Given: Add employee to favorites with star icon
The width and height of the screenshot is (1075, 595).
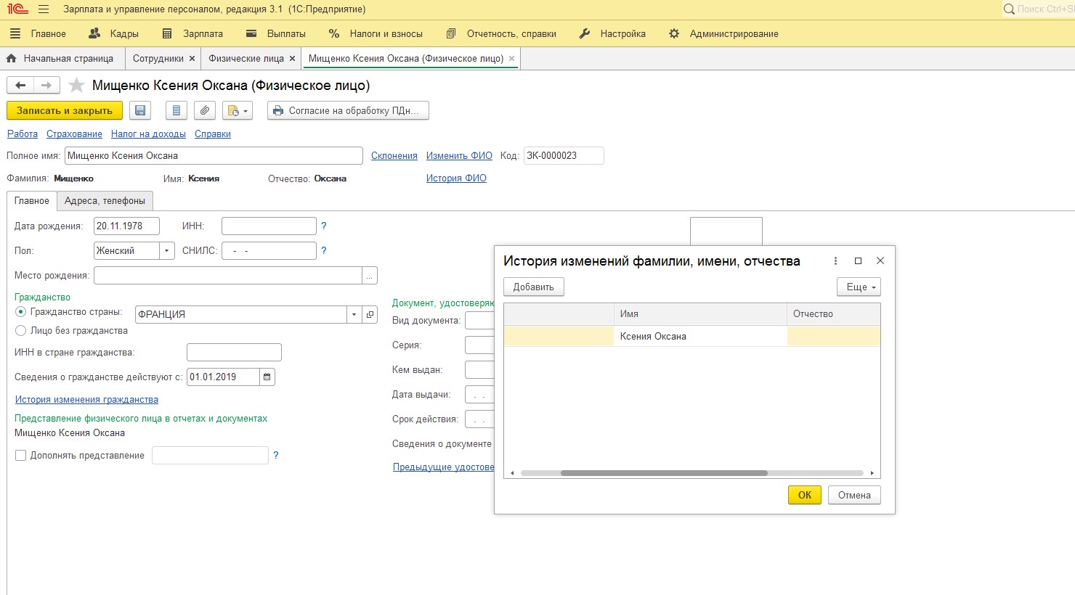Looking at the screenshot, I should [76, 86].
